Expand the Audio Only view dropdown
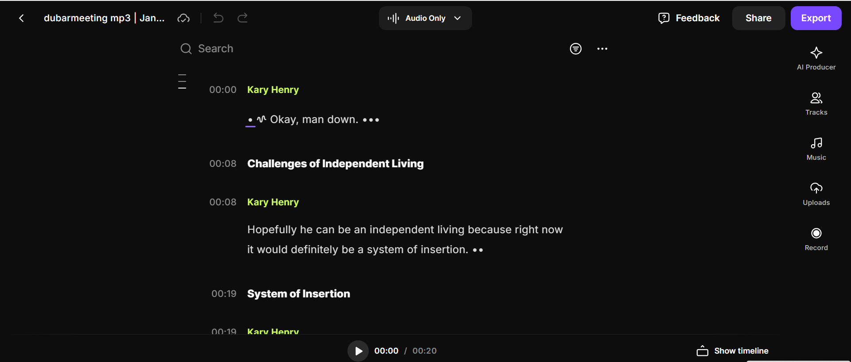 pos(425,18)
